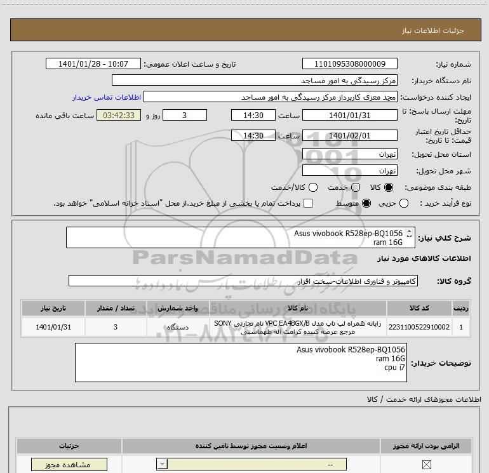Click the ردیف column header
Image resolution: width=489 pixels, height=473 pixels.
[461, 308]
